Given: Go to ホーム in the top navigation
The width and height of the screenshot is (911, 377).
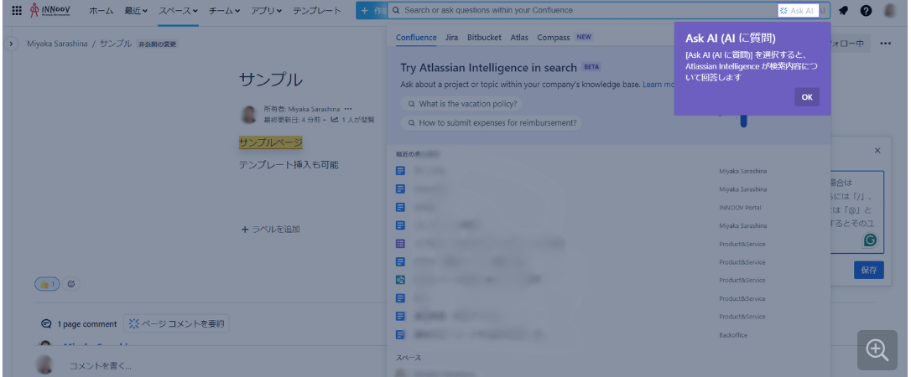Looking at the screenshot, I should click(102, 10).
